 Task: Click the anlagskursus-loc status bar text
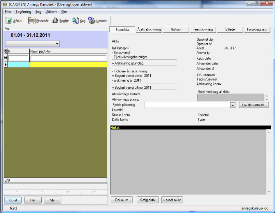tap(255, 208)
